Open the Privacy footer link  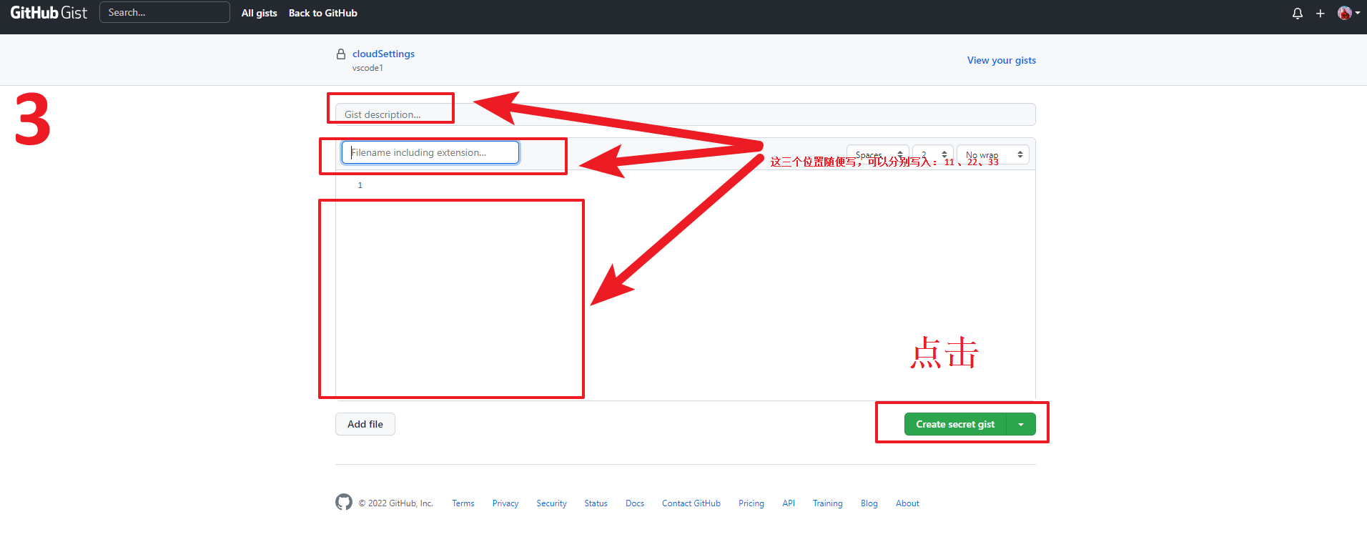click(x=505, y=503)
